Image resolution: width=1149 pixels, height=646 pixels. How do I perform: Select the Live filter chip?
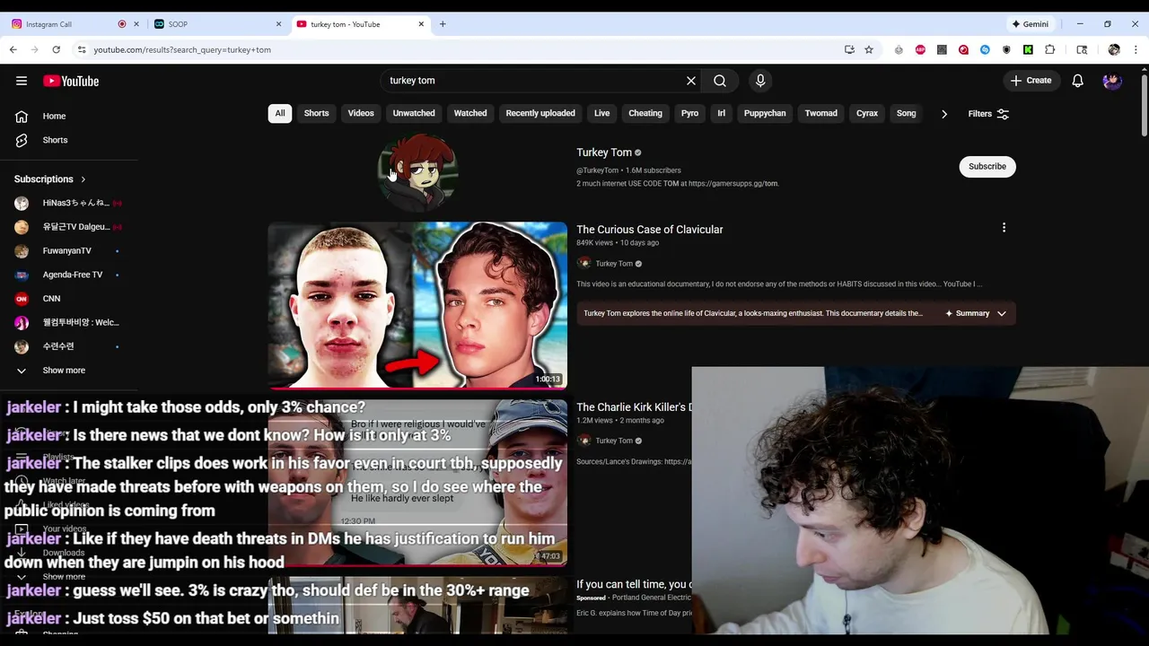pyautogui.click(x=601, y=113)
